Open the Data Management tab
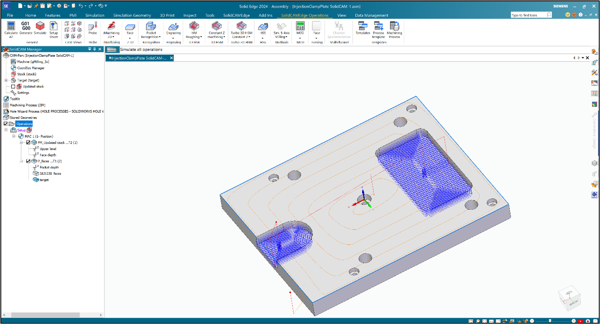The image size is (600, 324). pyautogui.click(x=371, y=15)
